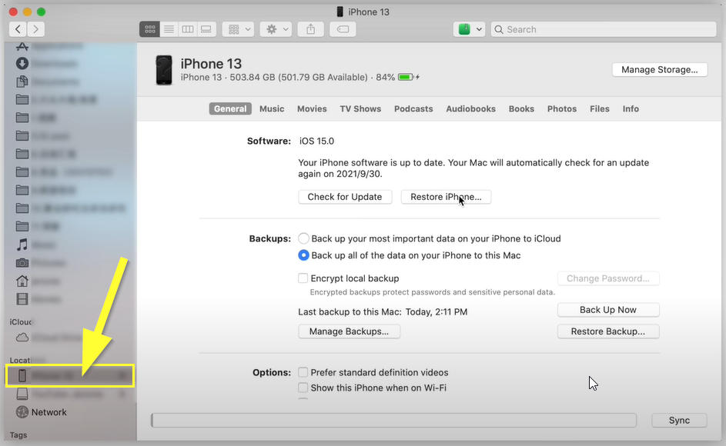Switch Finder to gallery view
Viewport: 726px width, 446px height.
[206, 29]
